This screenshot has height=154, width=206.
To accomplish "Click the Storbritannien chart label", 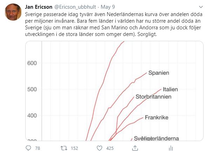I will (153, 97).
